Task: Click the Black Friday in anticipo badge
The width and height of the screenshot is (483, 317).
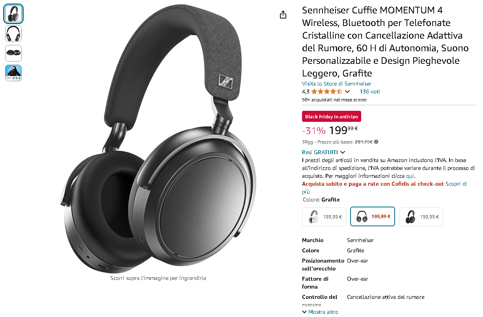Action: (x=332, y=117)
